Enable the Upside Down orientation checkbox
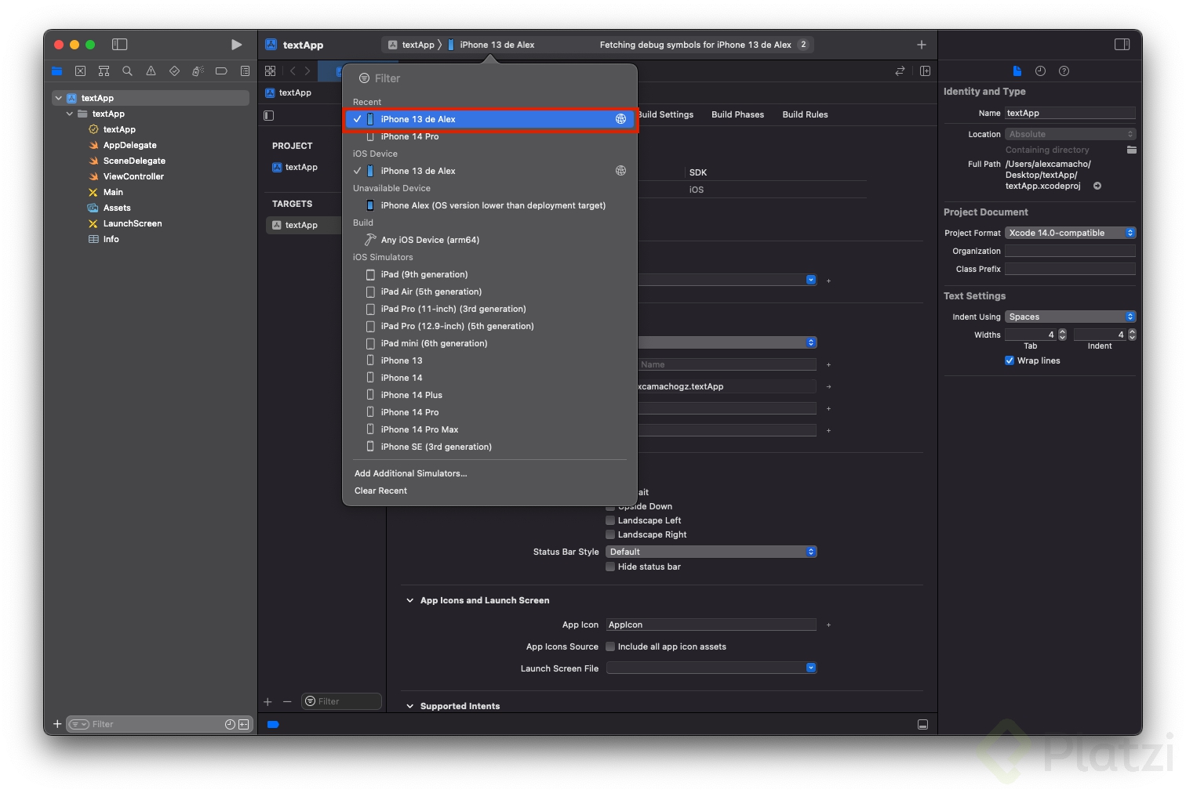1186x793 pixels. (x=610, y=506)
